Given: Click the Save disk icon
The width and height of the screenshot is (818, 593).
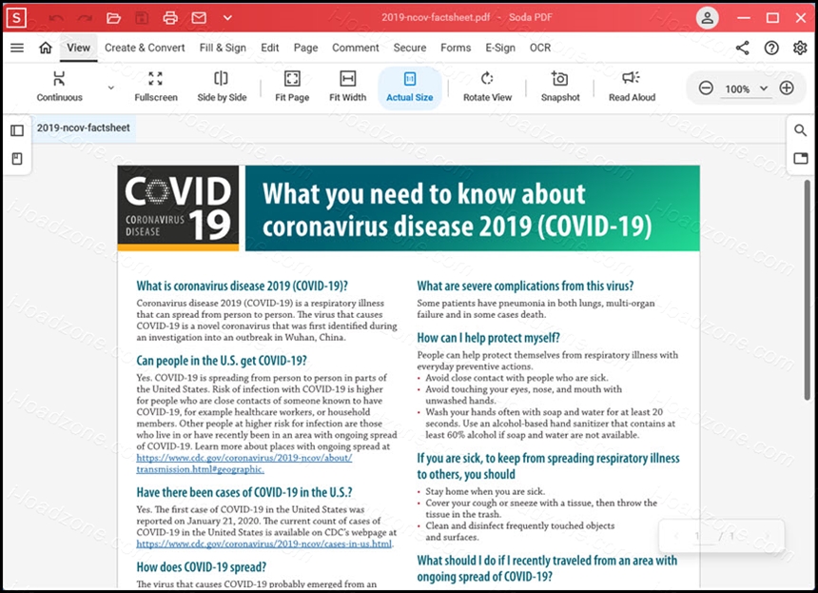Looking at the screenshot, I should tap(142, 18).
